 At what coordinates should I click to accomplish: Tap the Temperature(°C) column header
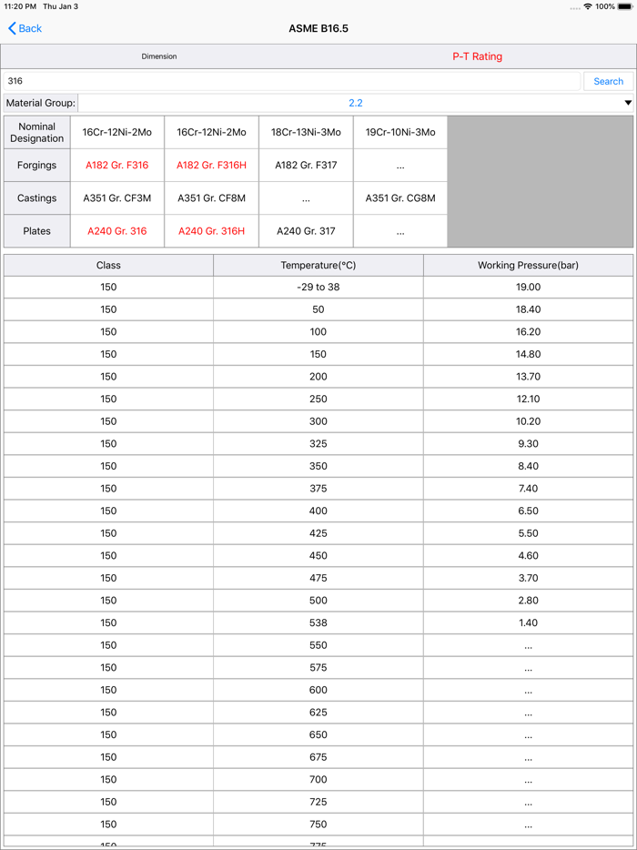tap(318, 265)
